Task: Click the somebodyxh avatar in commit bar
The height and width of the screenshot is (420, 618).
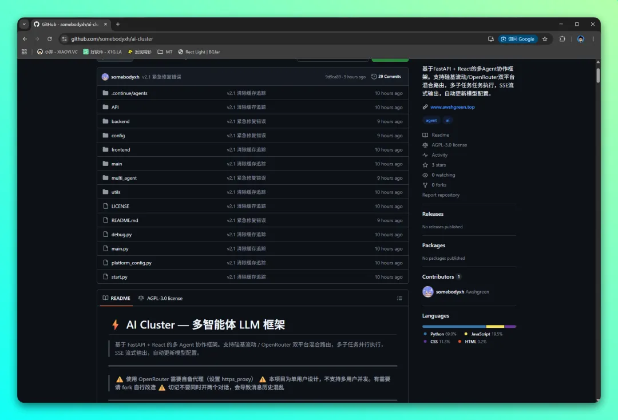Action: (x=105, y=77)
